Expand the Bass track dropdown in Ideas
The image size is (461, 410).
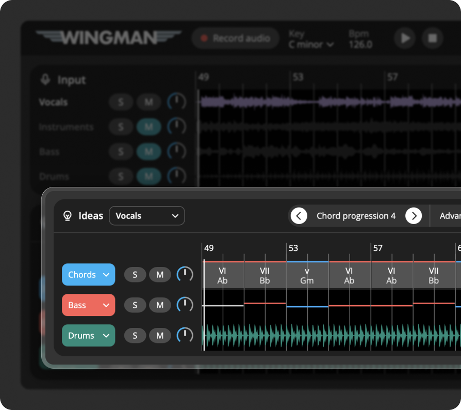click(89, 305)
